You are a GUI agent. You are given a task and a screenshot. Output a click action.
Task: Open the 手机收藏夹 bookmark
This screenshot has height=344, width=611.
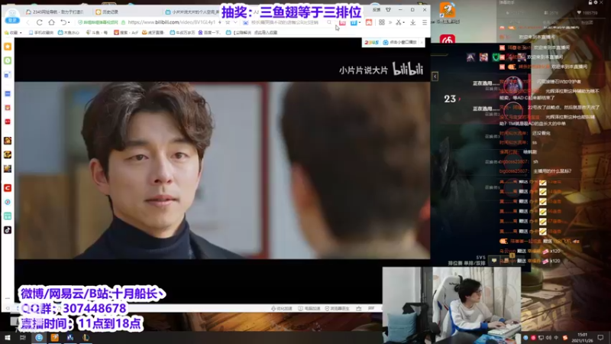click(41, 32)
